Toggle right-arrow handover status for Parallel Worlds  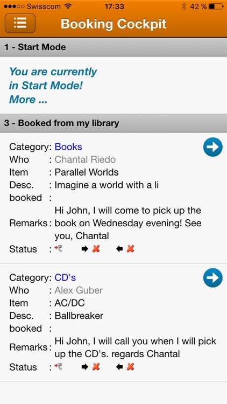click(90, 249)
